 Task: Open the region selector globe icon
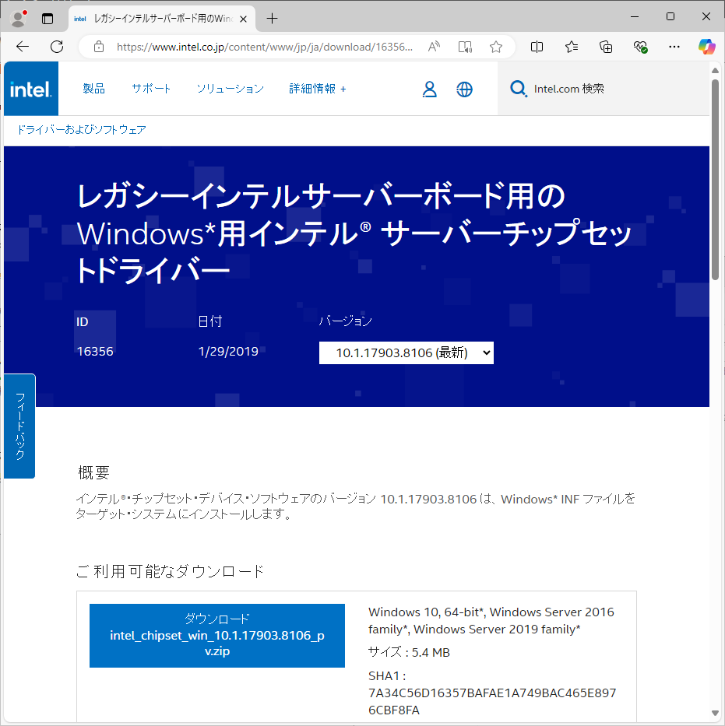coord(464,89)
